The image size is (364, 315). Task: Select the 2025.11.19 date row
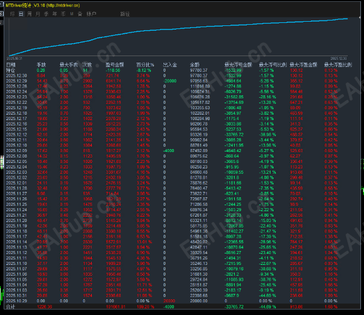16,226
